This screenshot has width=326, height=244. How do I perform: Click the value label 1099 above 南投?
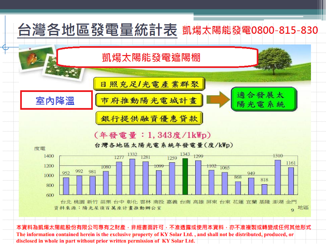tap(159, 166)
